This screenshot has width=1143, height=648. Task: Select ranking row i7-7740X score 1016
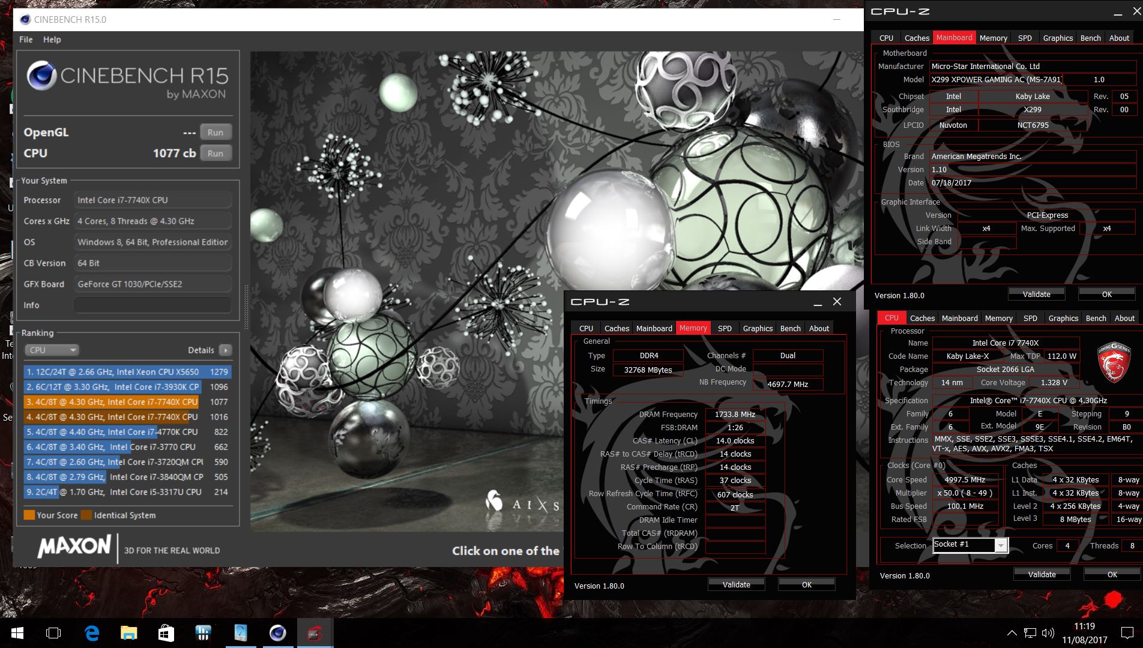point(127,417)
